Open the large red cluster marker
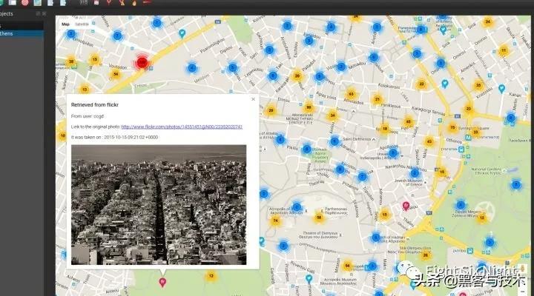This screenshot has width=534, height=296. 142,63
